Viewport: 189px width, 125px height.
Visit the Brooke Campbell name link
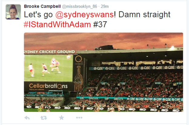click(42, 6)
